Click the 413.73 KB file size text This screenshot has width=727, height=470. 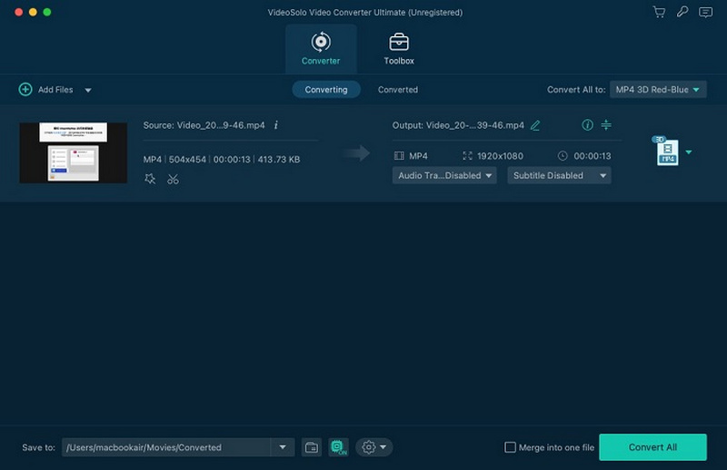[279, 160]
